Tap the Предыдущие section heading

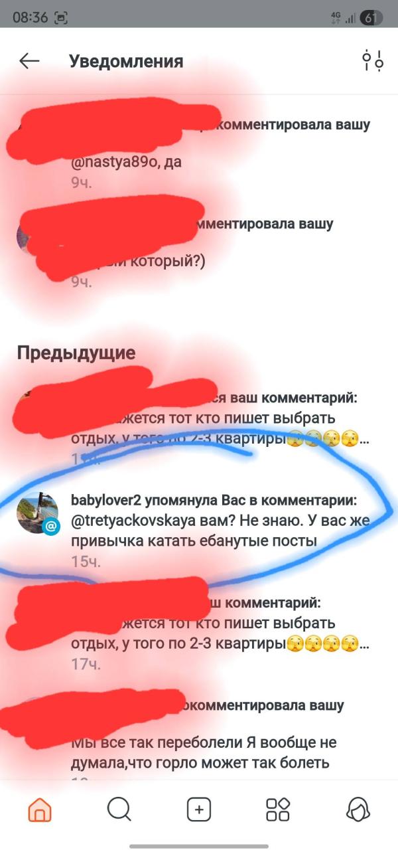tap(76, 353)
